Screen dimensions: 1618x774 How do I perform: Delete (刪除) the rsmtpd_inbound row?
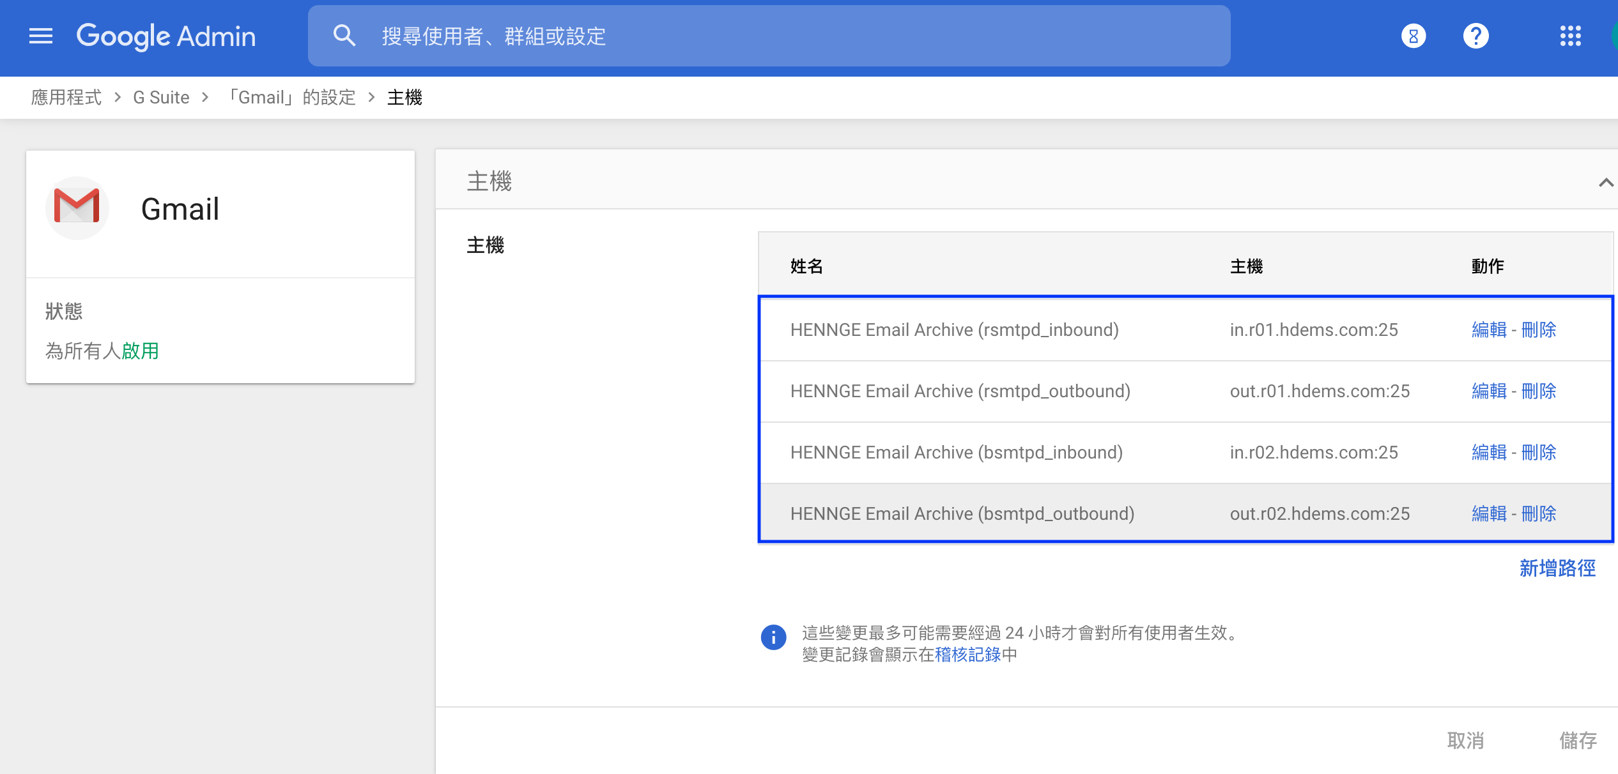[x=1539, y=330]
